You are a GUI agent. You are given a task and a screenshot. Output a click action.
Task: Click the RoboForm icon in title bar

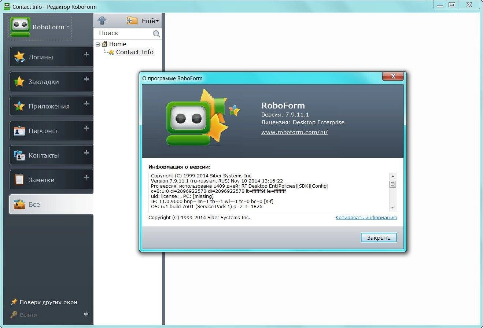click(x=7, y=6)
